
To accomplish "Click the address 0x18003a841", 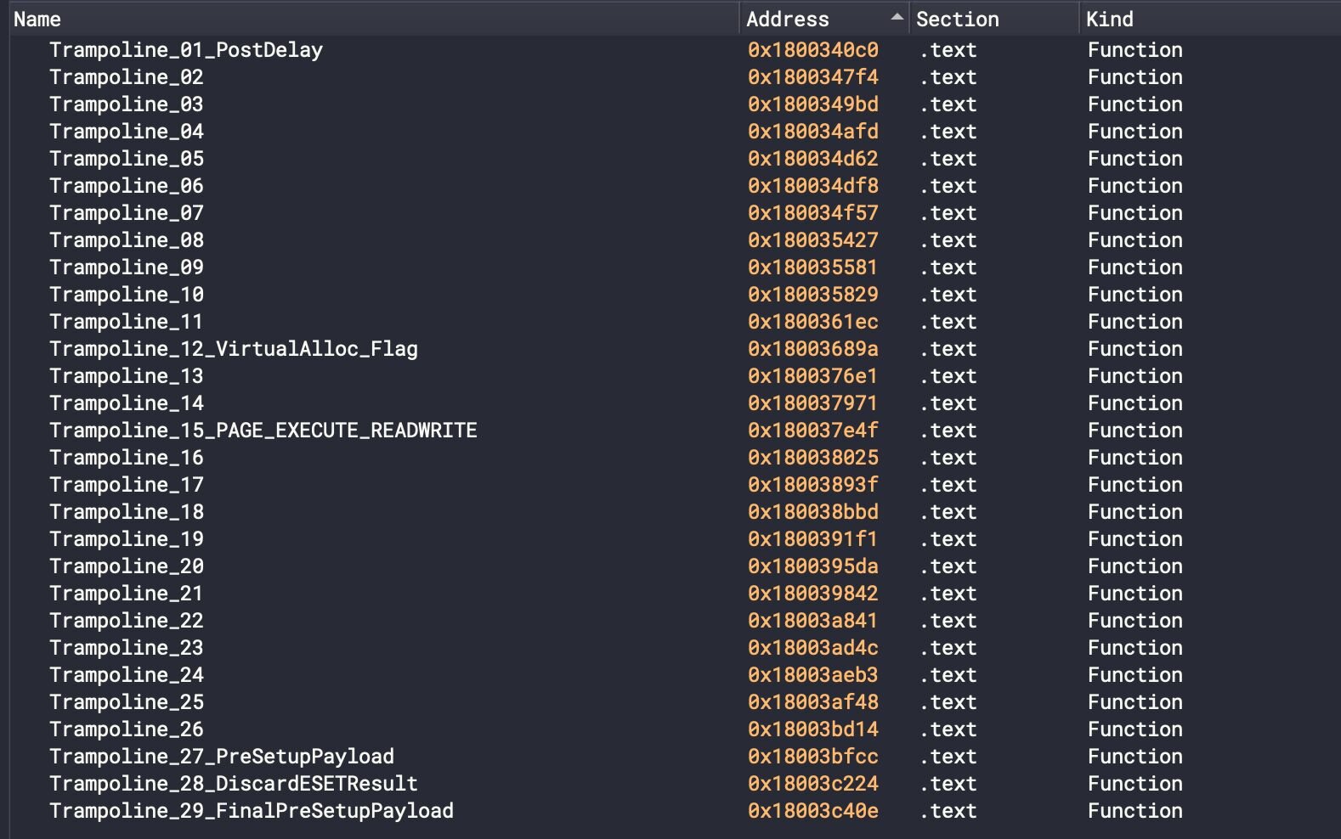I will 812,621.
